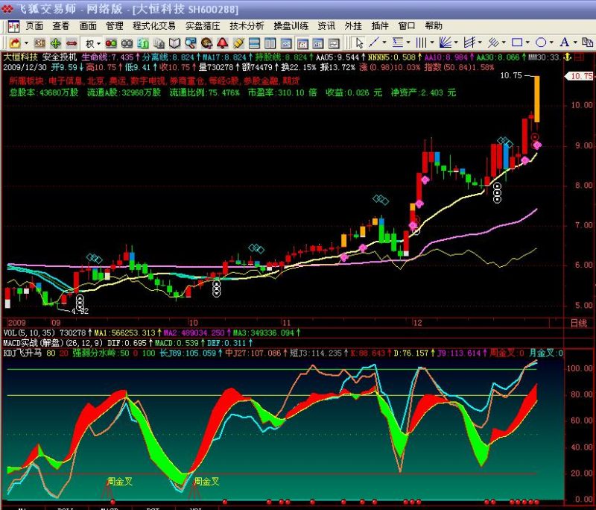Open the book icon in toolbar
The image size is (596, 510).
174,43
